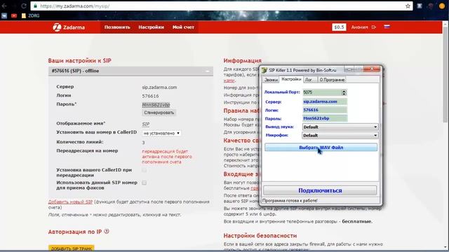Open the CallerID не установлено dropdown
The height and width of the screenshot is (252, 449).
pyautogui.click(x=161, y=133)
